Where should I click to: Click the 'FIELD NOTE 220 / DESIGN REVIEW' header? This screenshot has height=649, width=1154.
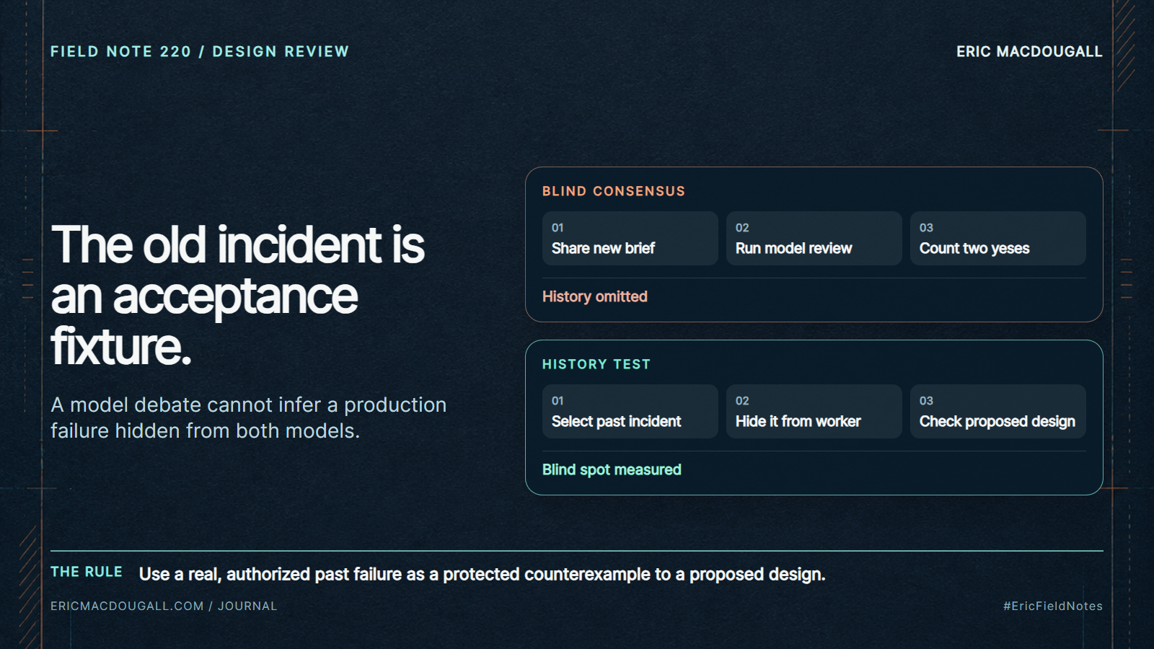pyautogui.click(x=200, y=51)
